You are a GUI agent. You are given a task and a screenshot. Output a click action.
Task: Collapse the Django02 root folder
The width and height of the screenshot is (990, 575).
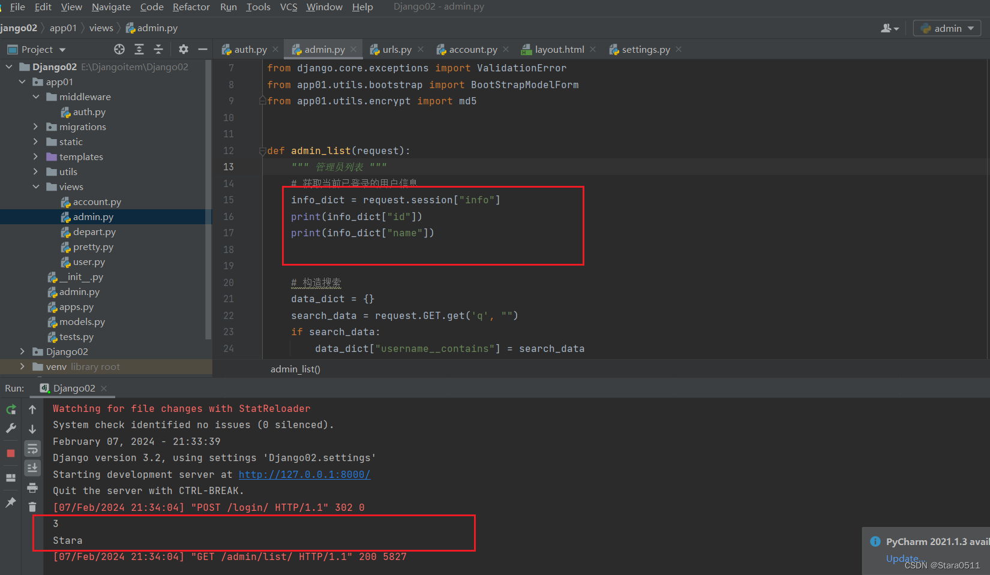[x=9, y=67]
